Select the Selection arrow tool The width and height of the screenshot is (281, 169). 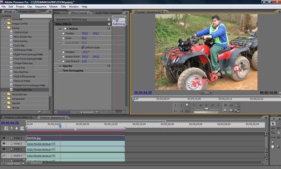point(273,124)
